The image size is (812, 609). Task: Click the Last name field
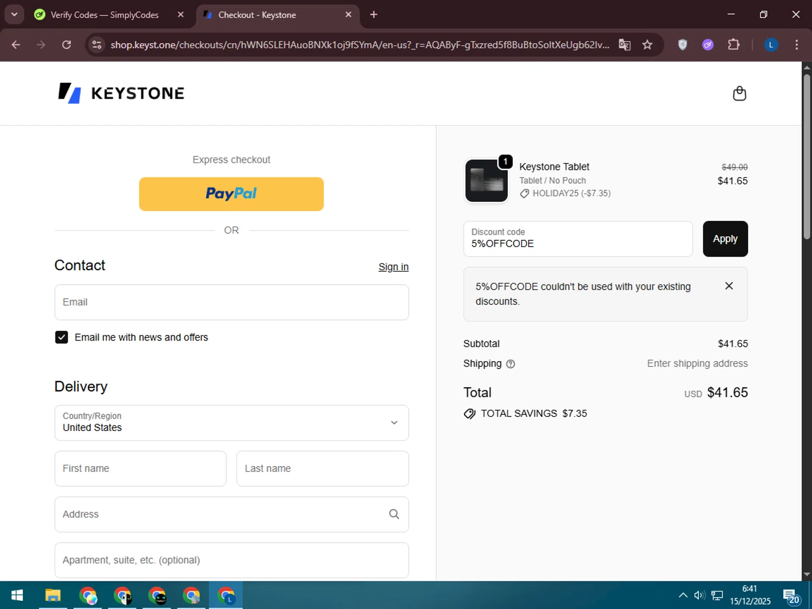tap(323, 469)
